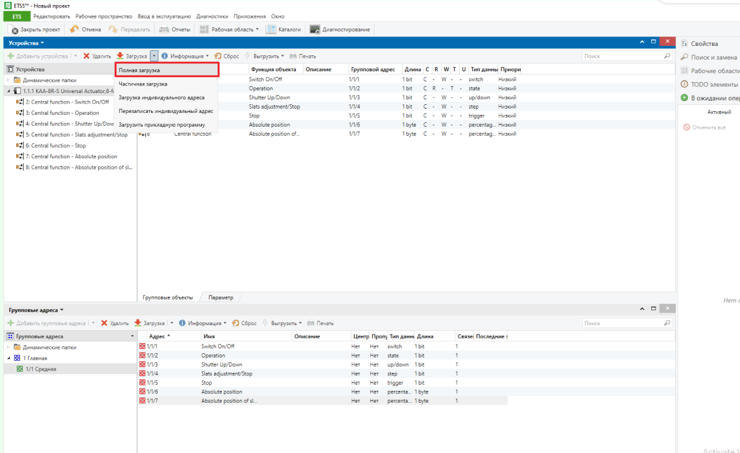This screenshot has height=453, width=740.
Task: Select group address row 1/1/3
Action: (x=323, y=365)
